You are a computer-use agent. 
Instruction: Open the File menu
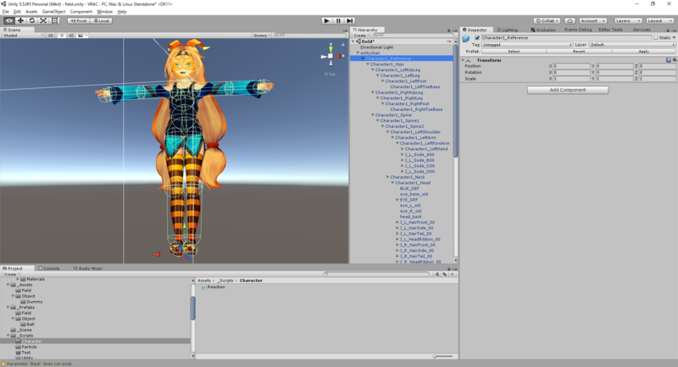[6, 12]
